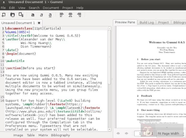Switch to the Project tab
This screenshot has height=138, width=186.
click(x=163, y=22)
